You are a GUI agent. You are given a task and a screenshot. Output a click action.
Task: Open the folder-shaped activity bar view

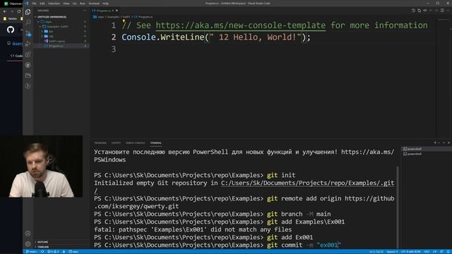(x=28, y=75)
